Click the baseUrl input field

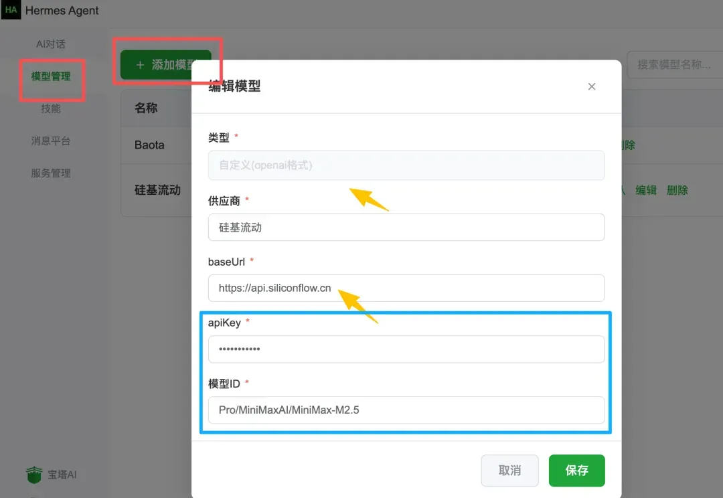(406, 288)
